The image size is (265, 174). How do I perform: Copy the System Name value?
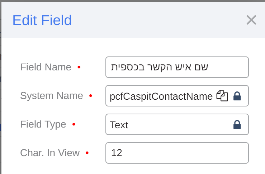coord(222,96)
